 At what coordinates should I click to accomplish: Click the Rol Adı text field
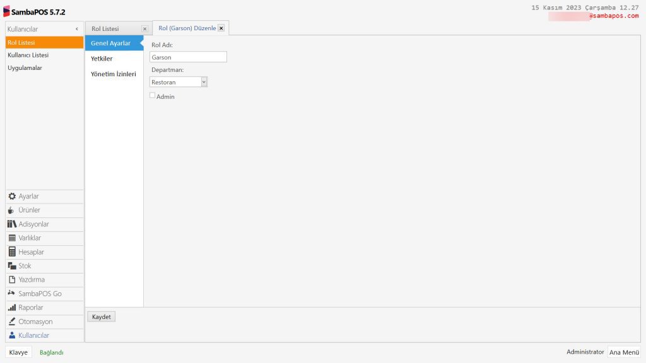tap(188, 57)
